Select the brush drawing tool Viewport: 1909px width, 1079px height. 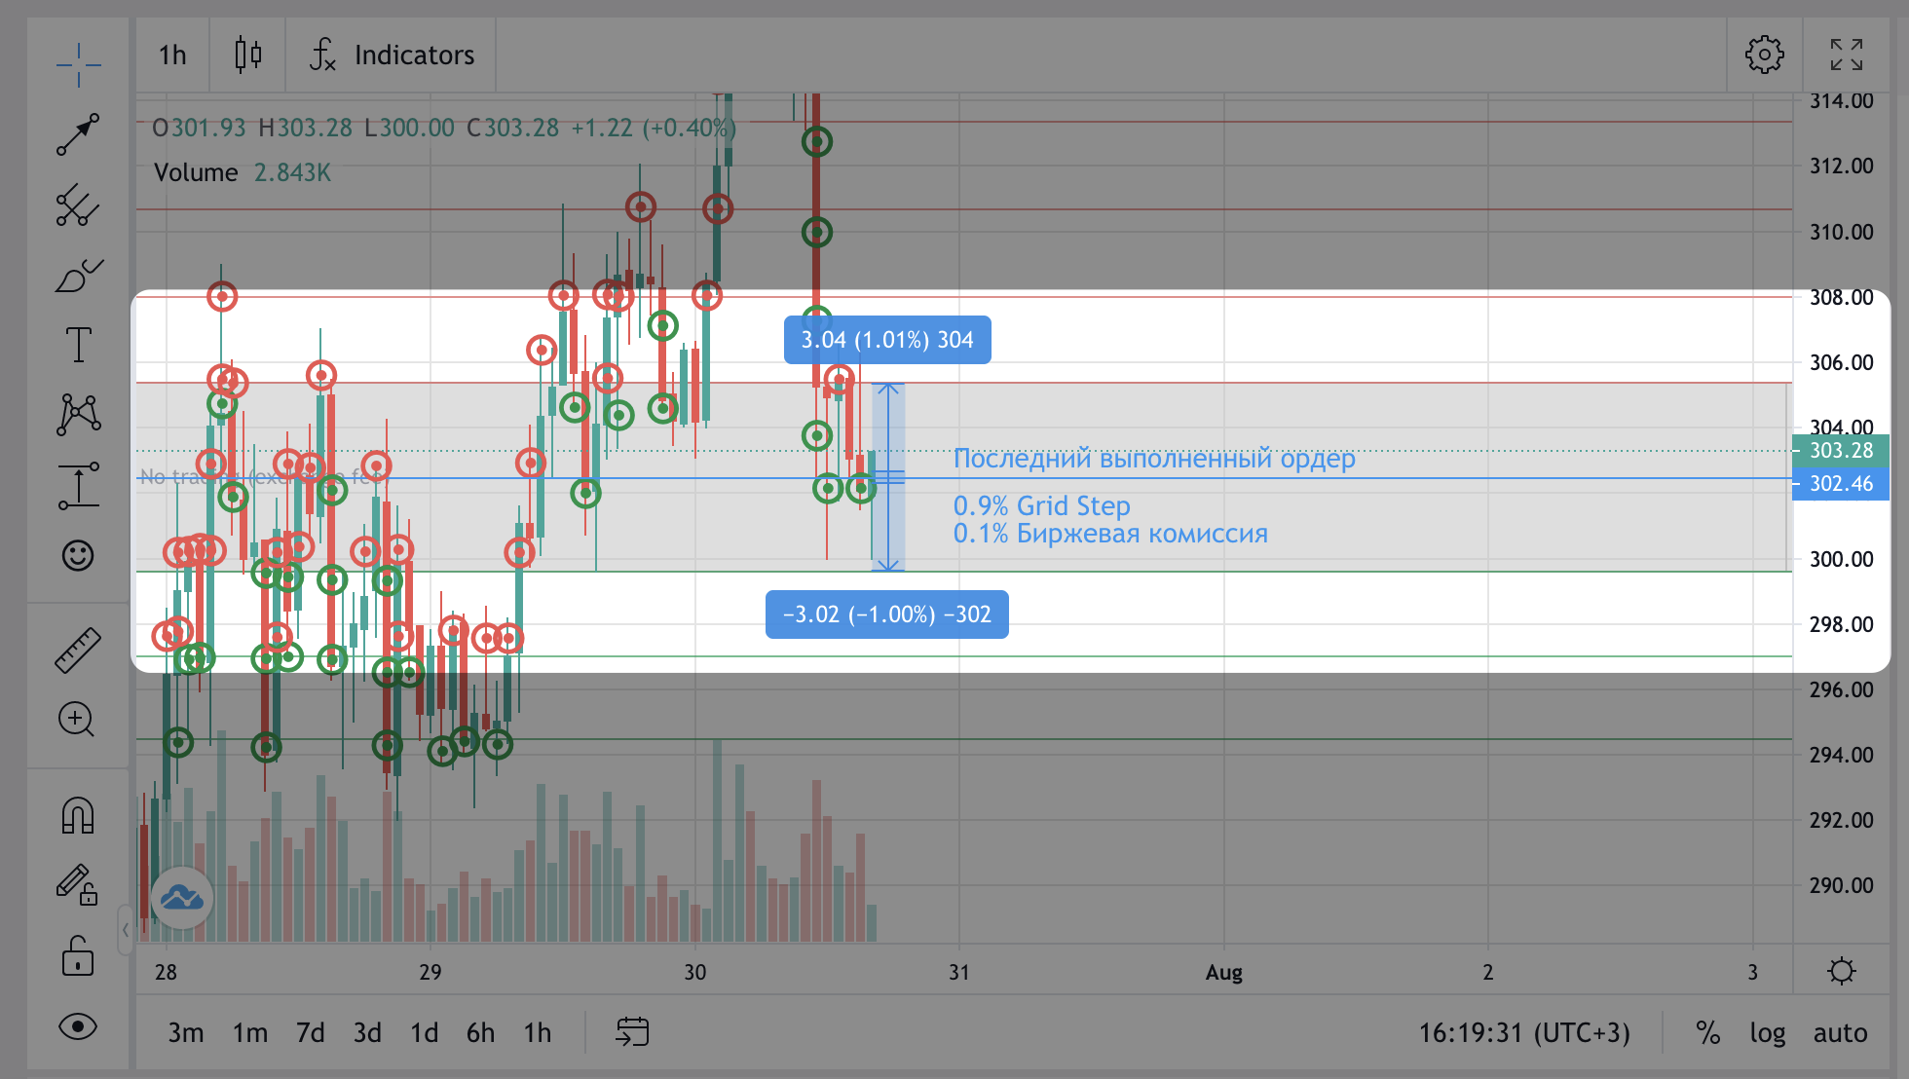(78, 277)
